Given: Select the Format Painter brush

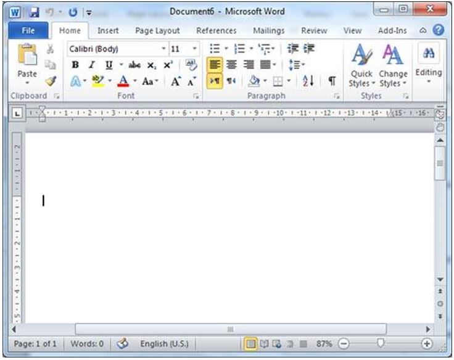Looking at the screenshot, I should 51,81.
